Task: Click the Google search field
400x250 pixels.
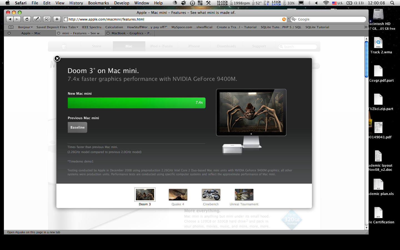Action: point(328,19)
